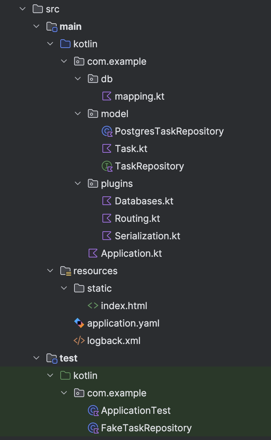Select ApplicationTest in the test package
The width and height of the screenshot is (271, 440).
(135, 411)
